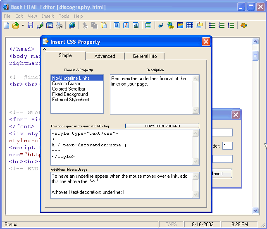Toggle Italic formatting icon
This screenshot has height=229, width=267.
[x=126, y=25]
